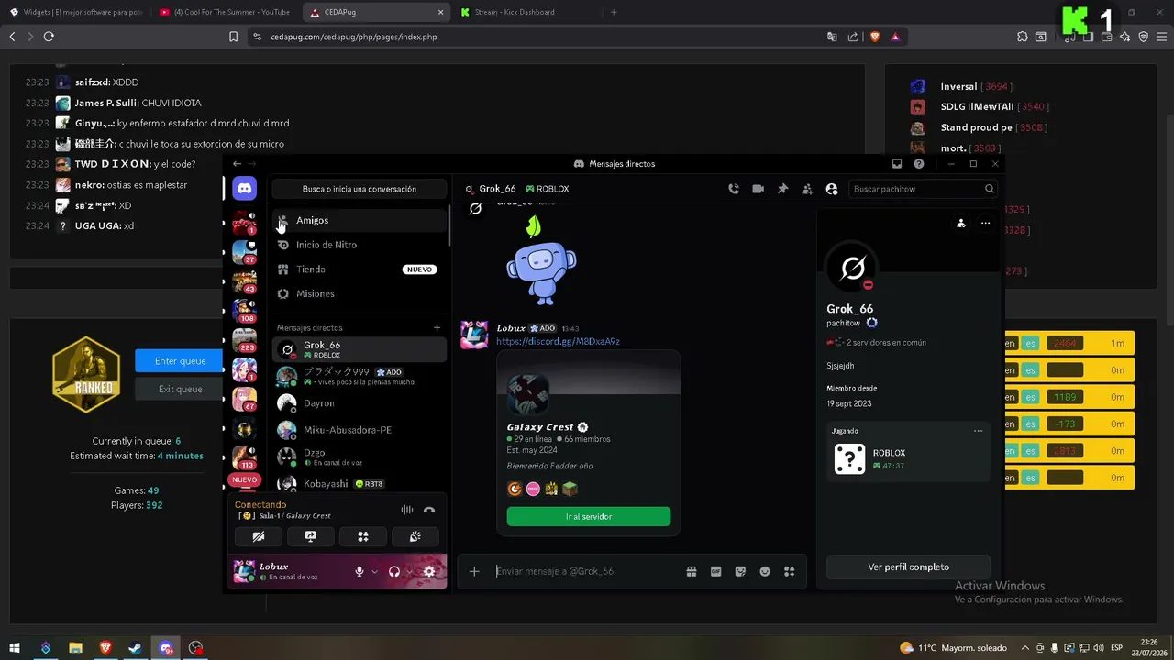
Task: Open the Dayron direct message
Action: pos(360,402)
